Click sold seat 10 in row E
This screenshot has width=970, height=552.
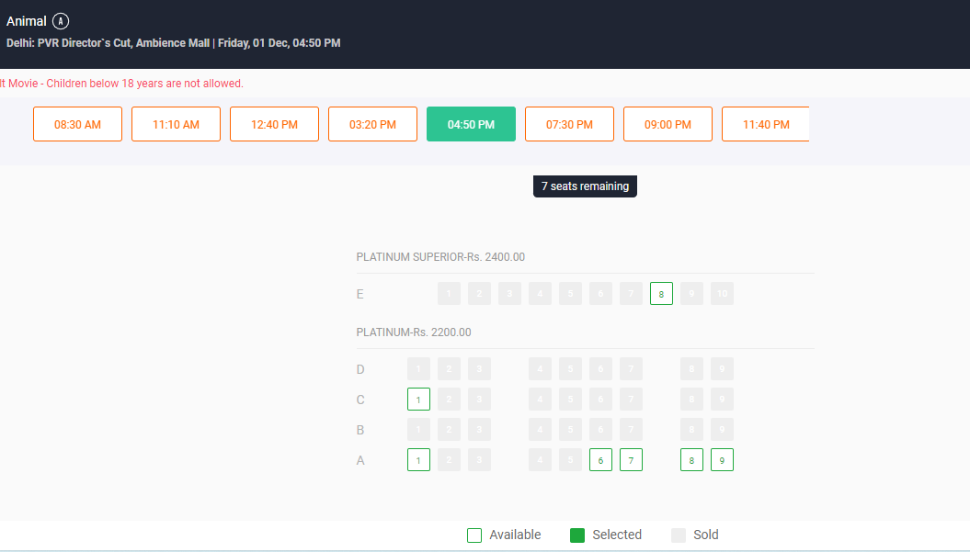click(722, 294)
